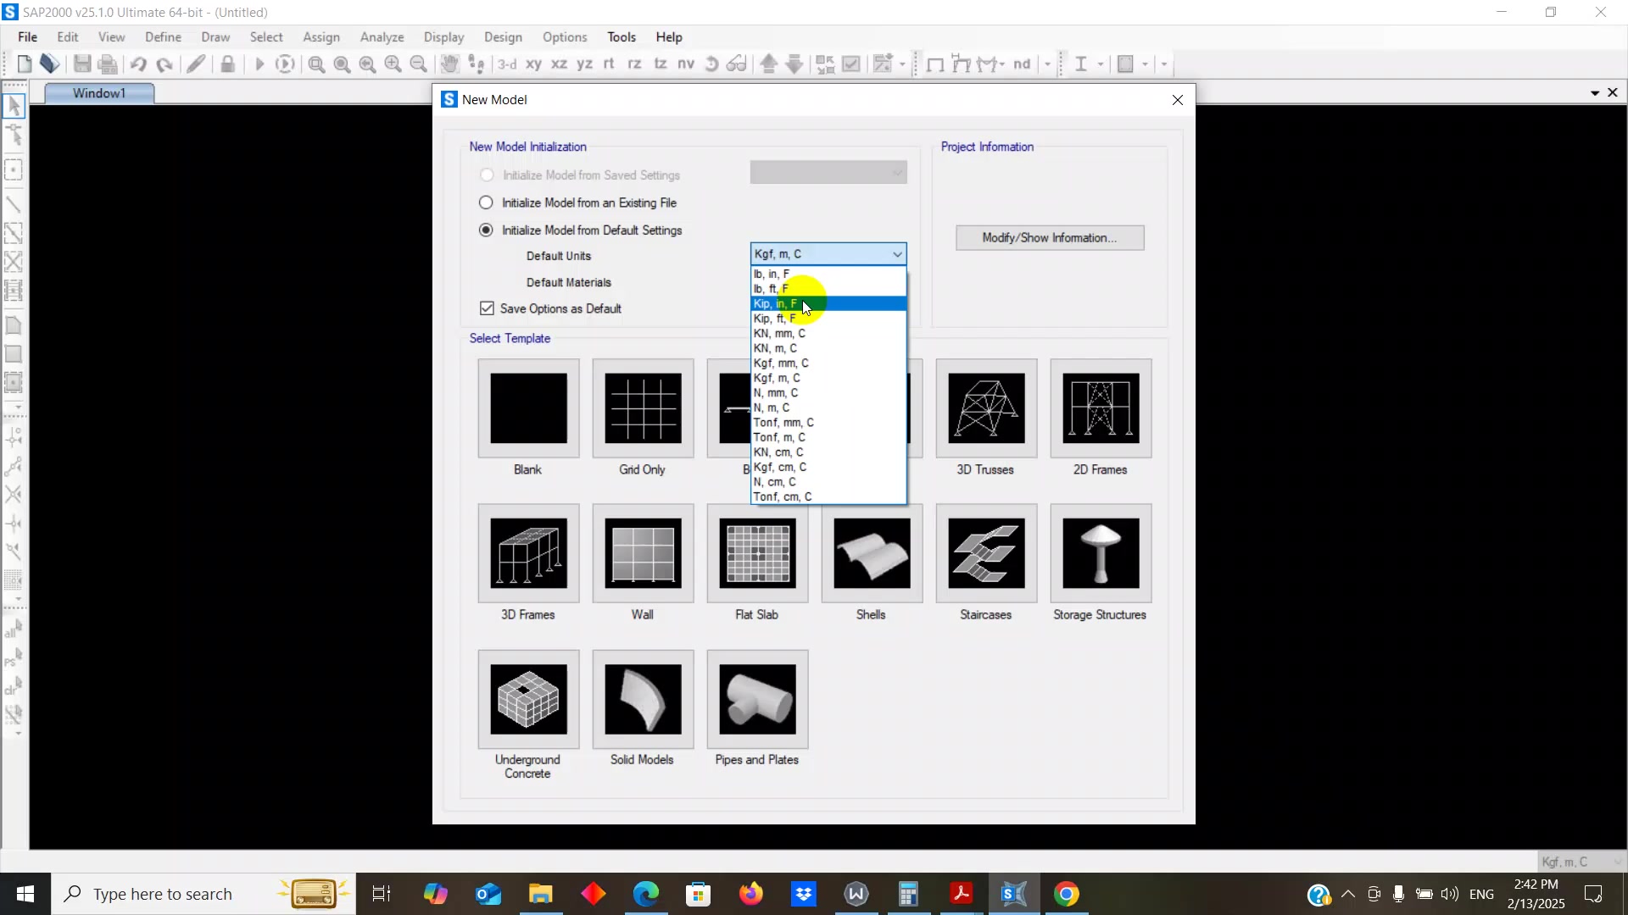Click the Zoom In One Step icon
Image resolution: width=1628 pixels, height=915 pixels.
click(x=393, y=64)
